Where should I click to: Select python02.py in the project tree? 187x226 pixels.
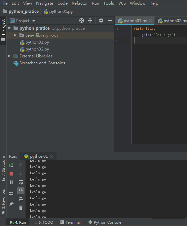coord(37,49)
